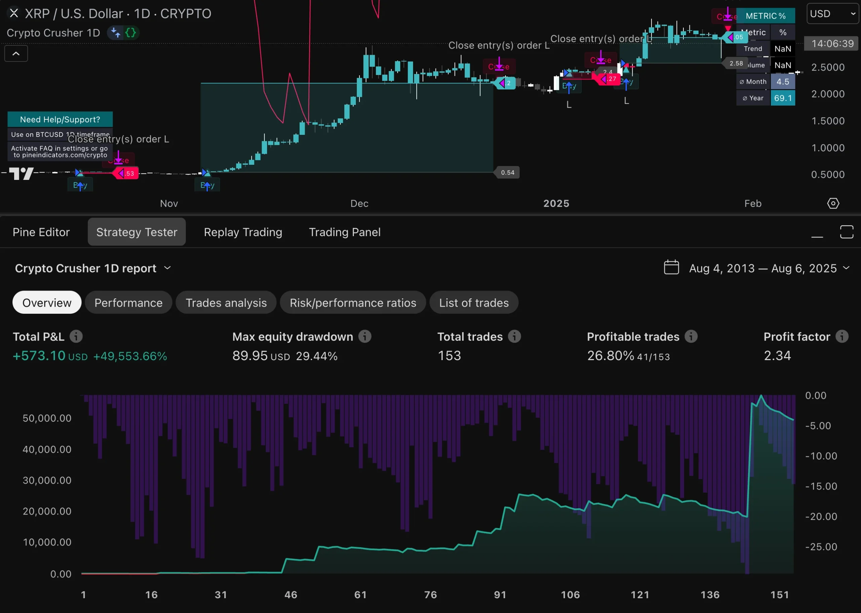Select the Strategy Tester tab
This screenshot has width=861, height=613.
[137, 232]
